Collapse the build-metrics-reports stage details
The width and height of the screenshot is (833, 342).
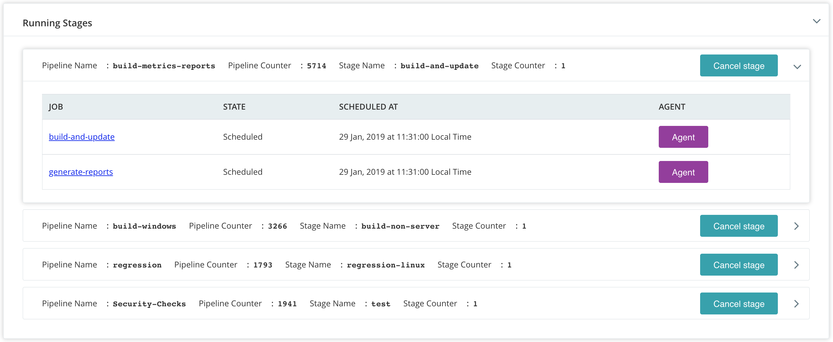coord(797,67)
